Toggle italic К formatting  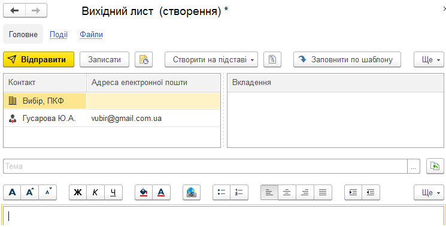pyautogui.click(x=96, y=193)
